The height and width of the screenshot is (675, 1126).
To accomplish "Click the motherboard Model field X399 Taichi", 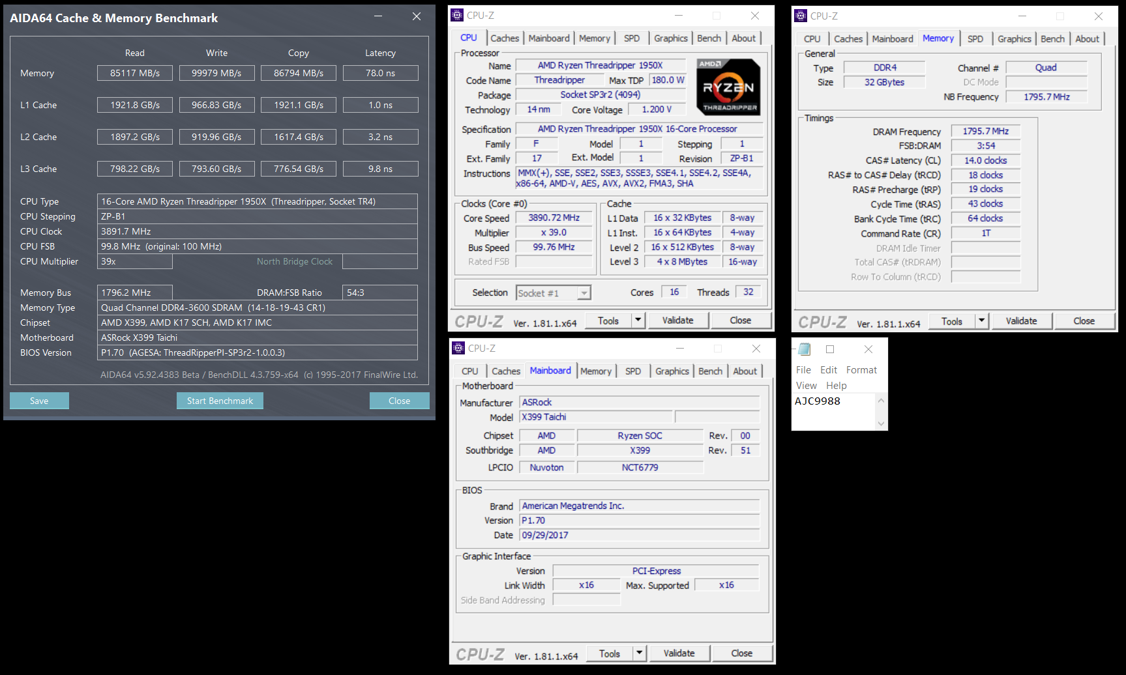I will tap(596, 417).
